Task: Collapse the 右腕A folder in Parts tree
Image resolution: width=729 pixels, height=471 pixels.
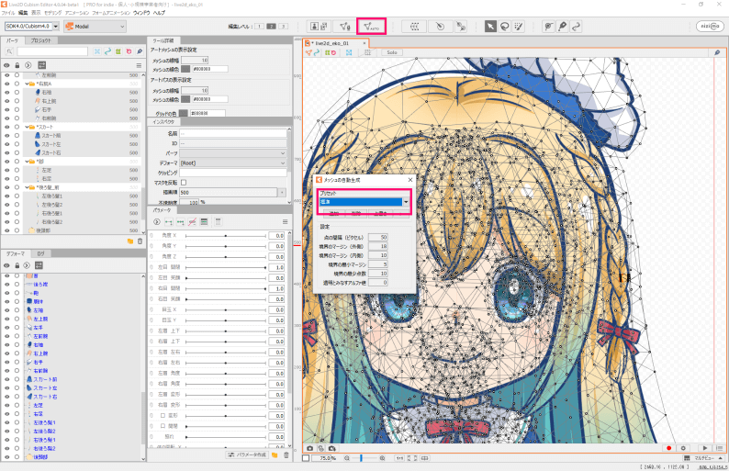Action: click(27, 84)
